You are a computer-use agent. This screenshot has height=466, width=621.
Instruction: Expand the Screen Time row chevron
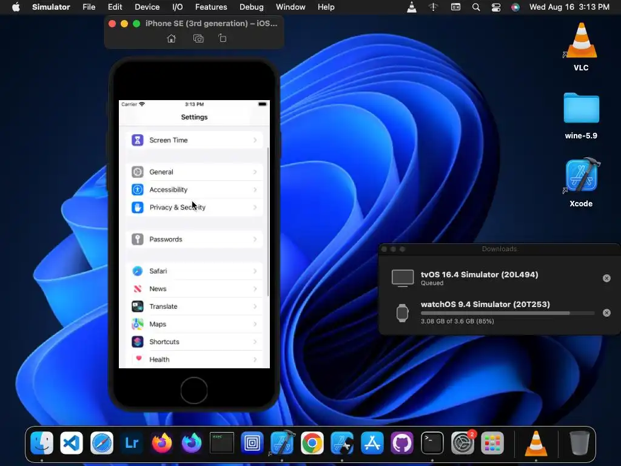click(x=255, y=140)
